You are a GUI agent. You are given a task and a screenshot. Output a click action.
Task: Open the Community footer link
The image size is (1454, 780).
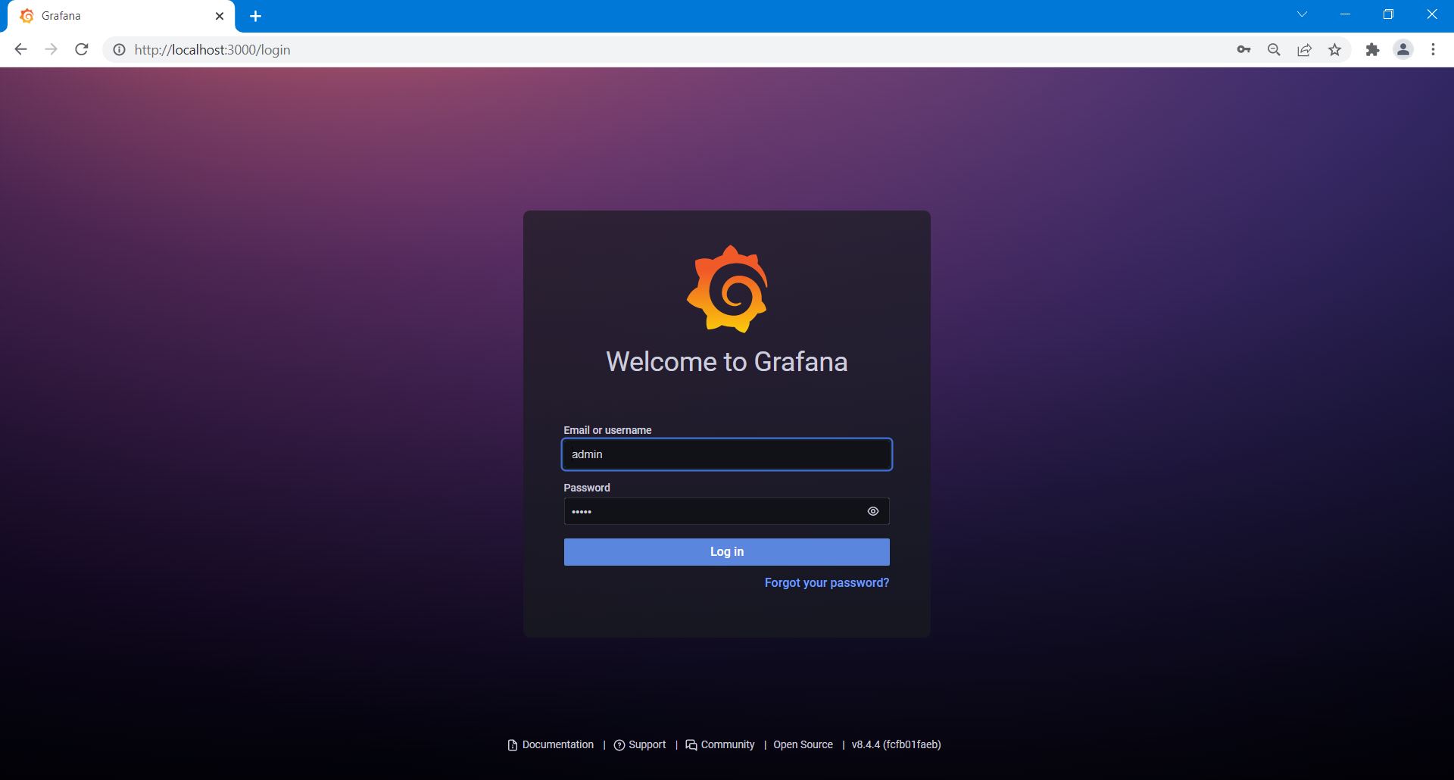pos(720,744)
